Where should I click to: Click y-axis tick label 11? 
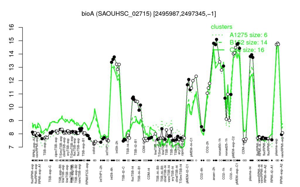tap(11, 94)
